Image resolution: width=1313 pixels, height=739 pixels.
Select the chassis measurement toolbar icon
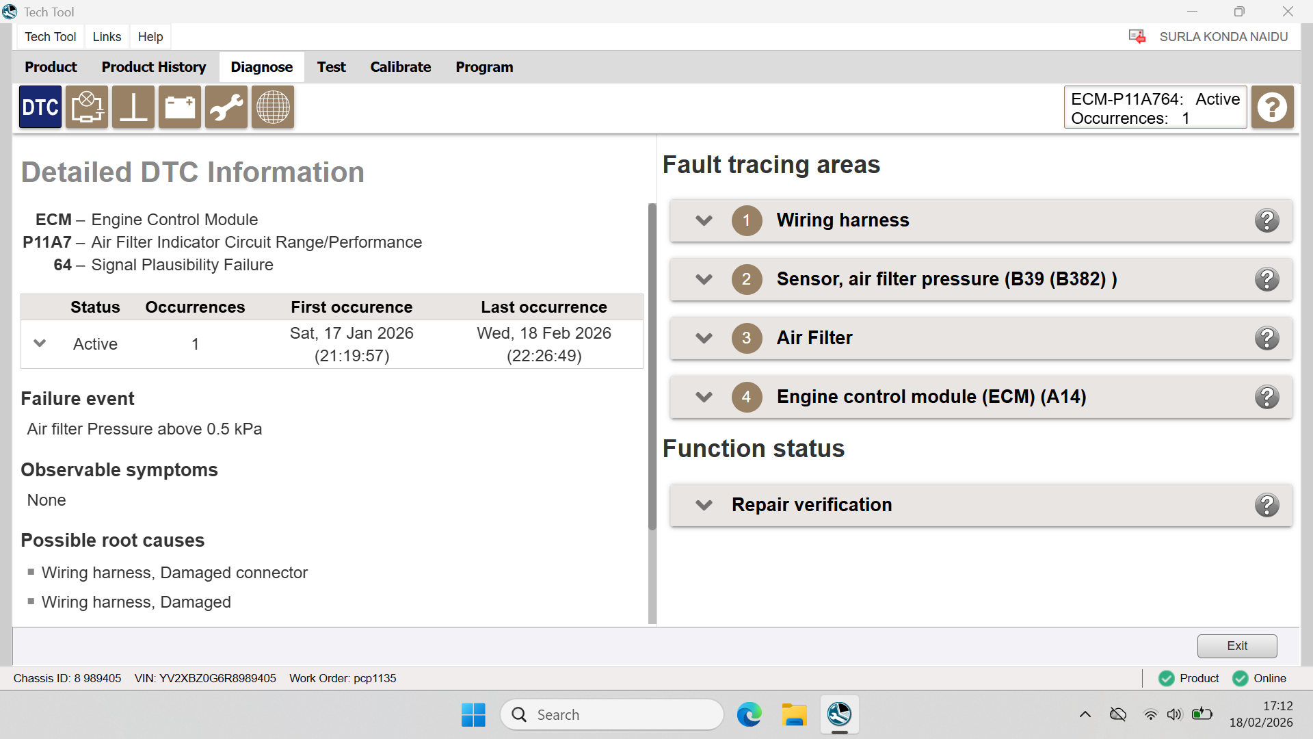click(x=133, y=107)
